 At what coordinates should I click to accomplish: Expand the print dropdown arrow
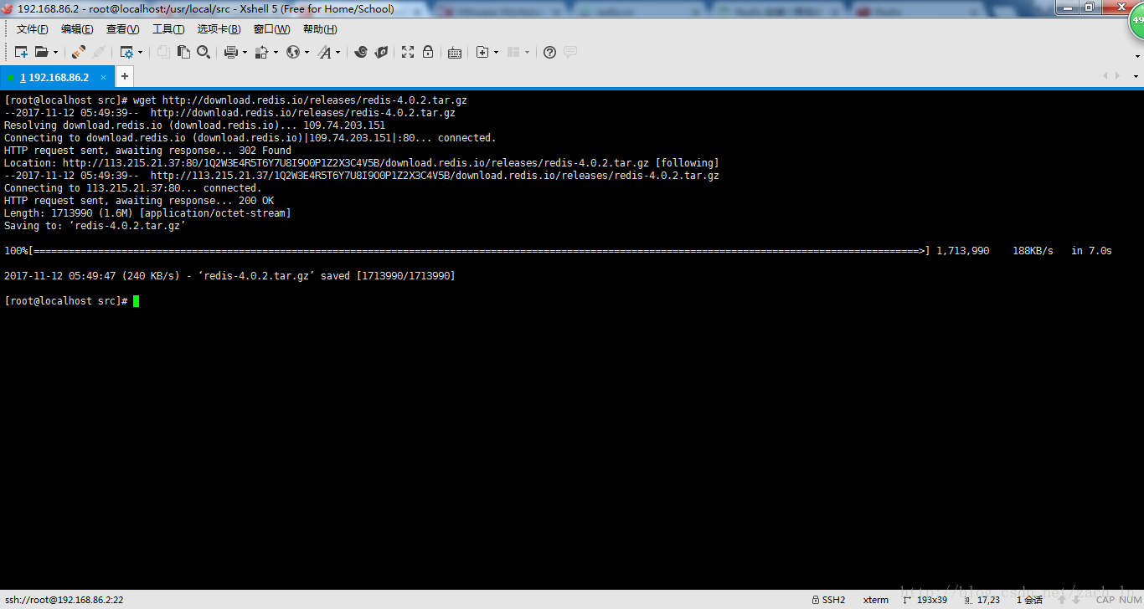[245, 52]
